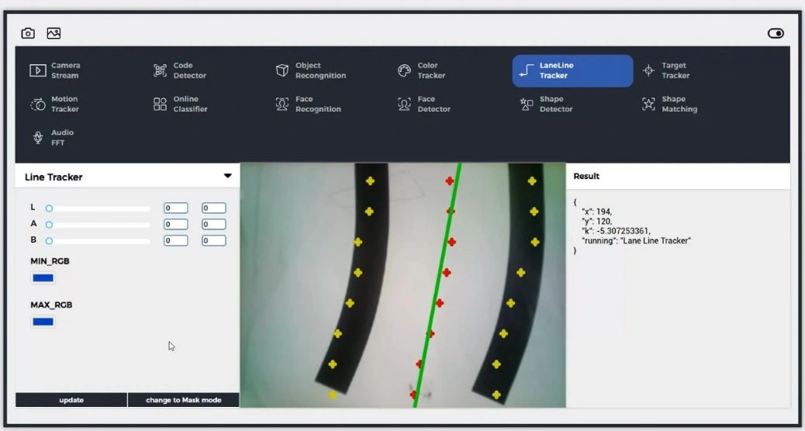Click second L value input field
The height and width of the screenshot is (431, 805).
213,208
